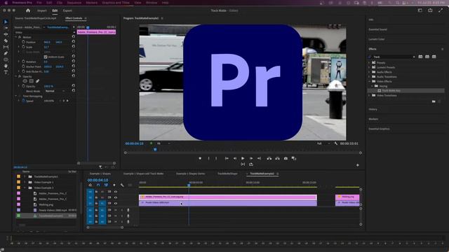
Task: Switch to Import workspace tab
Action: tap(42, 10)
